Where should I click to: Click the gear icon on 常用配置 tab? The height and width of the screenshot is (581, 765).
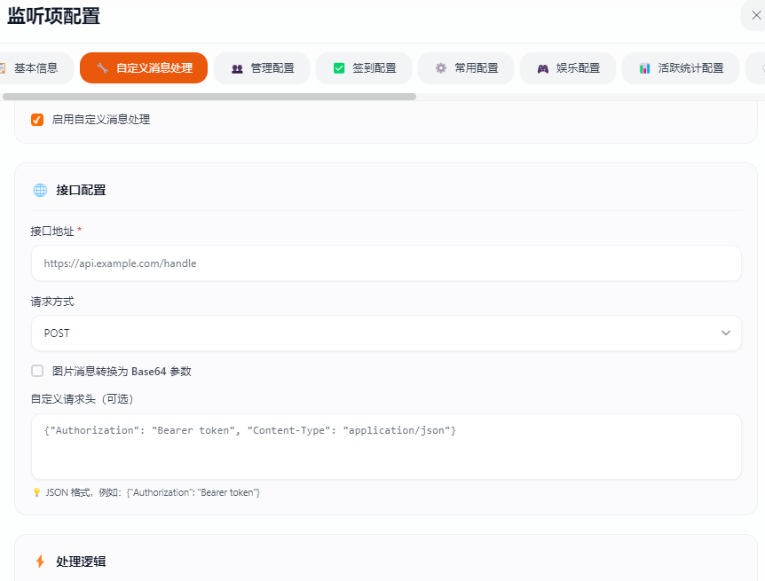[x=441, y=68]
